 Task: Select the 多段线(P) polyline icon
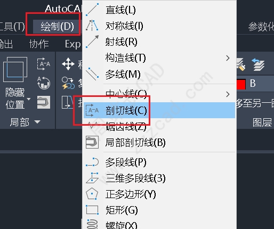point(92,162)
